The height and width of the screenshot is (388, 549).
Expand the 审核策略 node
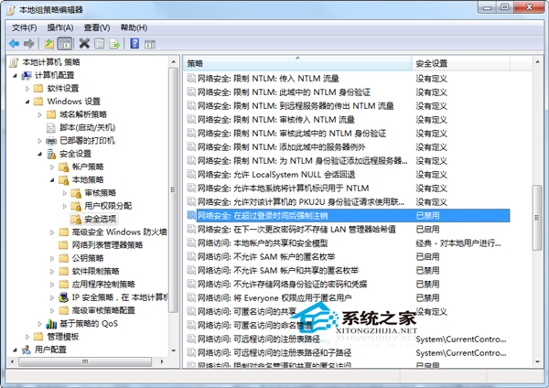point(64,193)
